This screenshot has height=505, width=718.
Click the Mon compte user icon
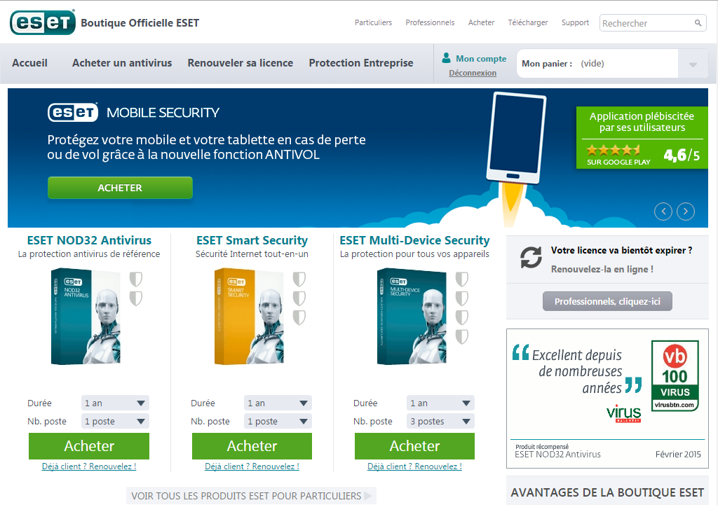[x=446, y=58]
